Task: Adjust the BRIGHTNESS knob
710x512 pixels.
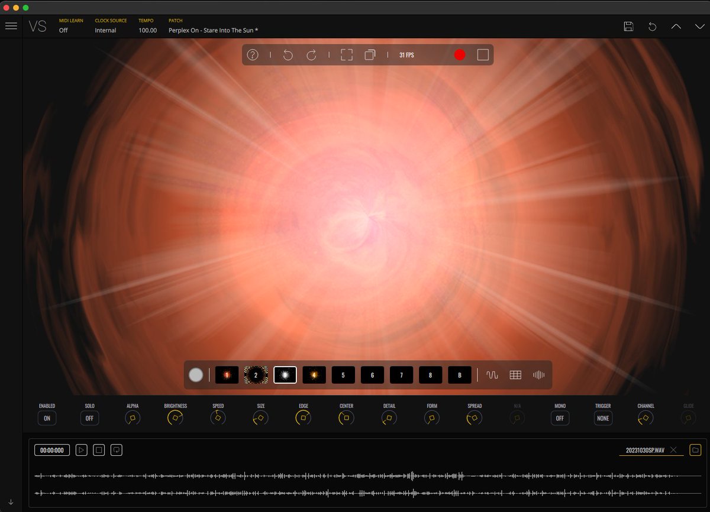Action: click(174, 418)
